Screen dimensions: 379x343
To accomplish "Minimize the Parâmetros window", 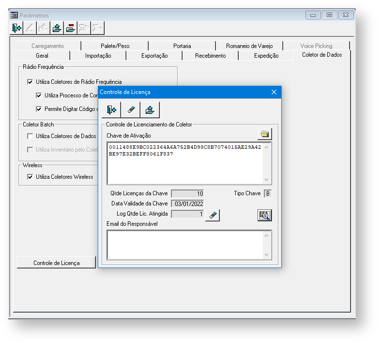I will [313, 15].
